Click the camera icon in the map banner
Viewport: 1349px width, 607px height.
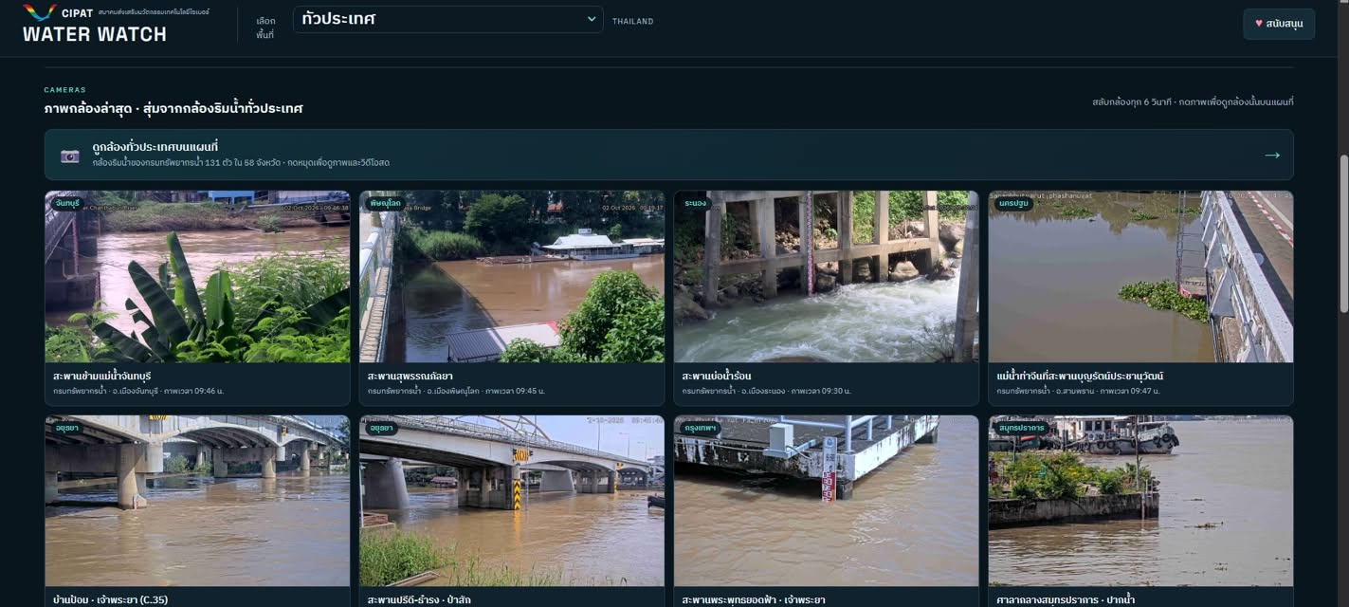(x=70, y=156)
